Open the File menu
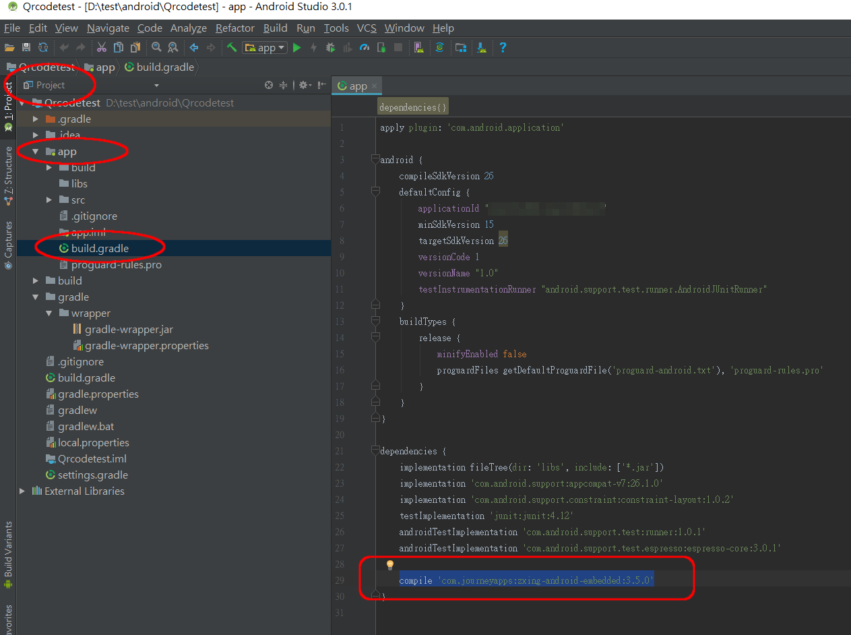This screenshot has height=635, width=851. pos(12,28)
